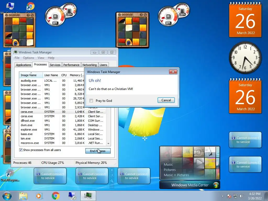Image resolution: width=268 pixels, height=201 pixels.
Task: Open the Help menu in Task Manager
Action: (x=51, y=58)
